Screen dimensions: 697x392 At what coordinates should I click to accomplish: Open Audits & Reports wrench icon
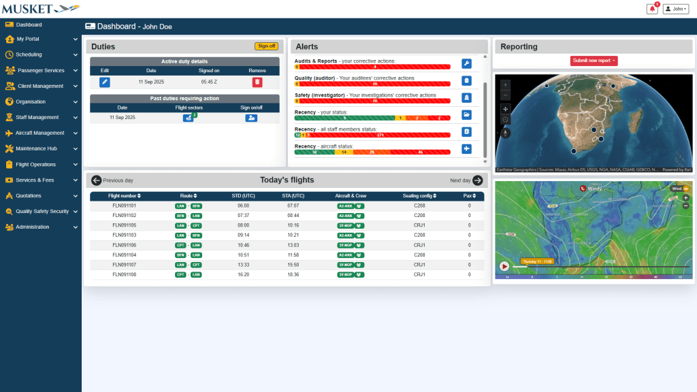point(466,64)
